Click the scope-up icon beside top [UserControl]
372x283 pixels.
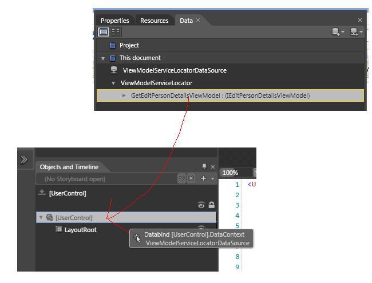click(41, 193)
